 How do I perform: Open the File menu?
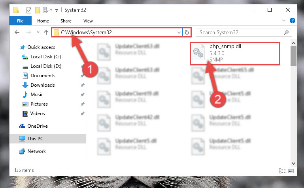(x=20, y=21)
